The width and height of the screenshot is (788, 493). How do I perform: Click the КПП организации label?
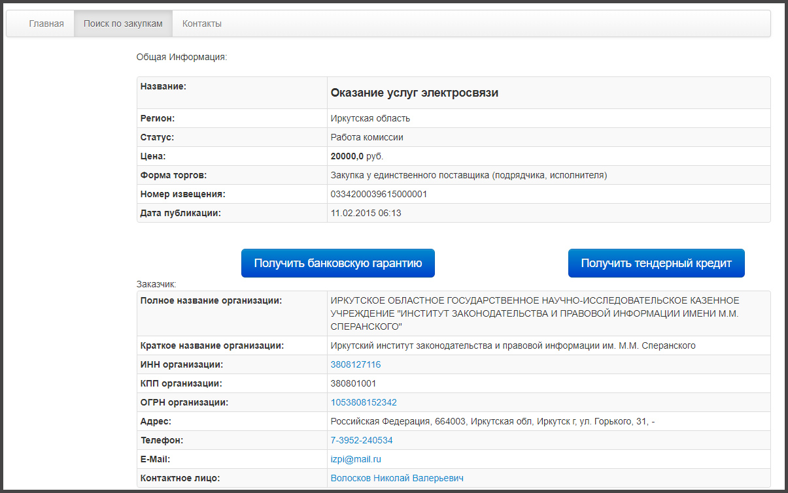click(x=181, y=383)
